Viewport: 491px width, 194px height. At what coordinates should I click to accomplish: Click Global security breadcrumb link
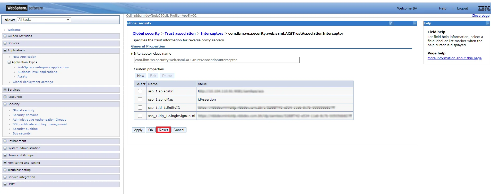(x=146, y=34)
